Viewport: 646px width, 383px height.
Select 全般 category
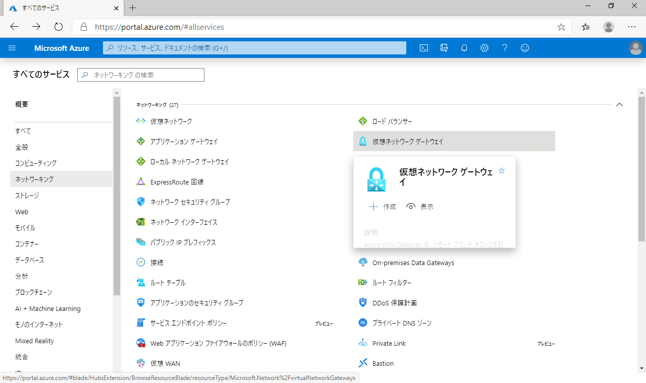pos(22,147)
